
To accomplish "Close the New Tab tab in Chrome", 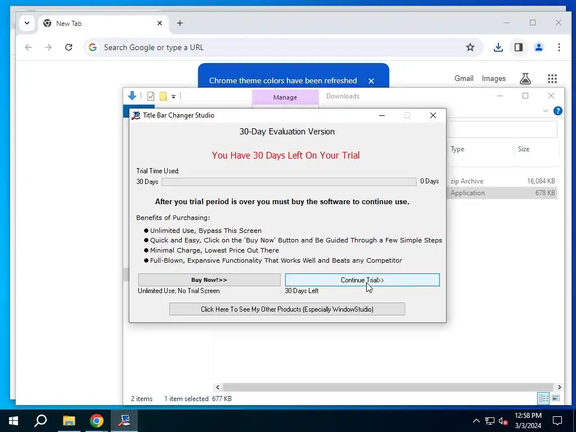I will coord(160,23).
